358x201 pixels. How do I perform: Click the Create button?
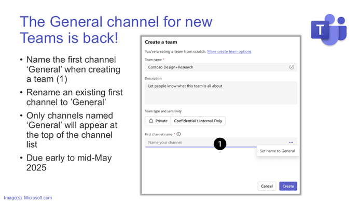click(x=288, y=186)
